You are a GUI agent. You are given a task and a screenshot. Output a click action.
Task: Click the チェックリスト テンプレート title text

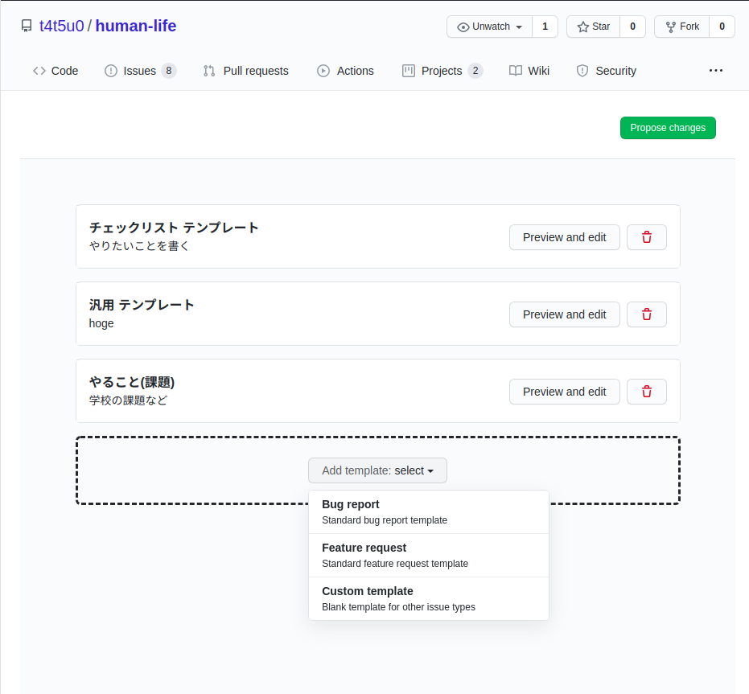tap(174, 228)
